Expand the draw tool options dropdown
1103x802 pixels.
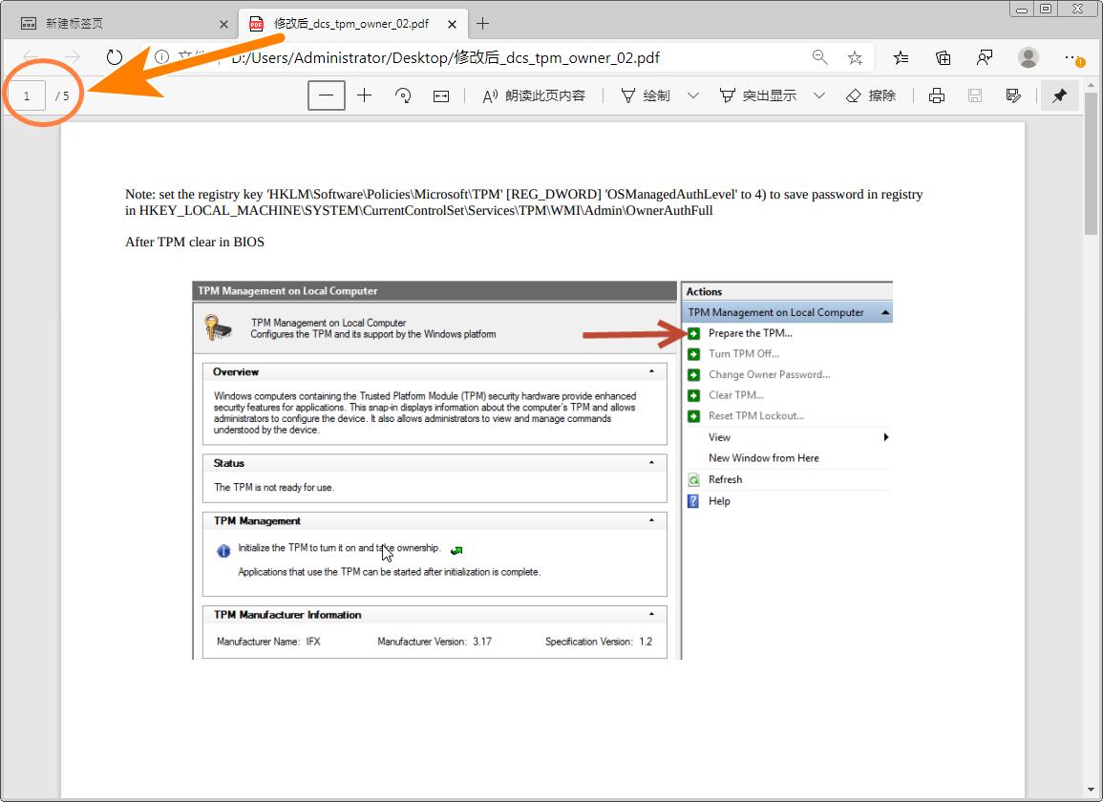(x=693, y=95)
